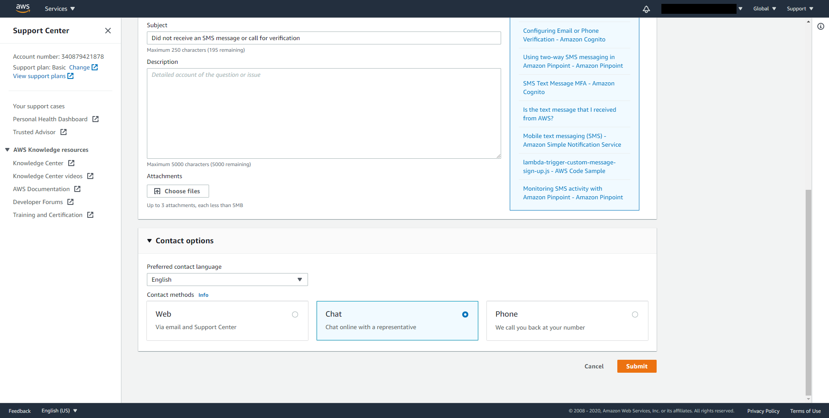This screenshot has width=829, height=418.
Task: Open the Support dropdown menu
Action: tap(800, 9)
